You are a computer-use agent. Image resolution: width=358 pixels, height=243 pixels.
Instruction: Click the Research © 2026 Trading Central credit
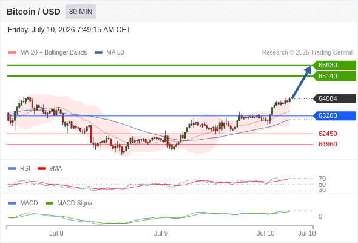click(x=307, y=53)
